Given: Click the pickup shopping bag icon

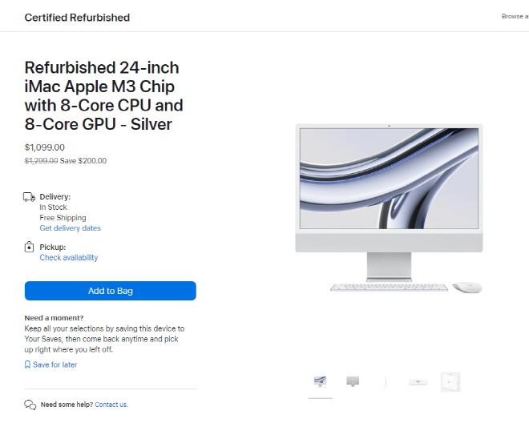Looking at the screenshot, I should click(x=29, y=247).
